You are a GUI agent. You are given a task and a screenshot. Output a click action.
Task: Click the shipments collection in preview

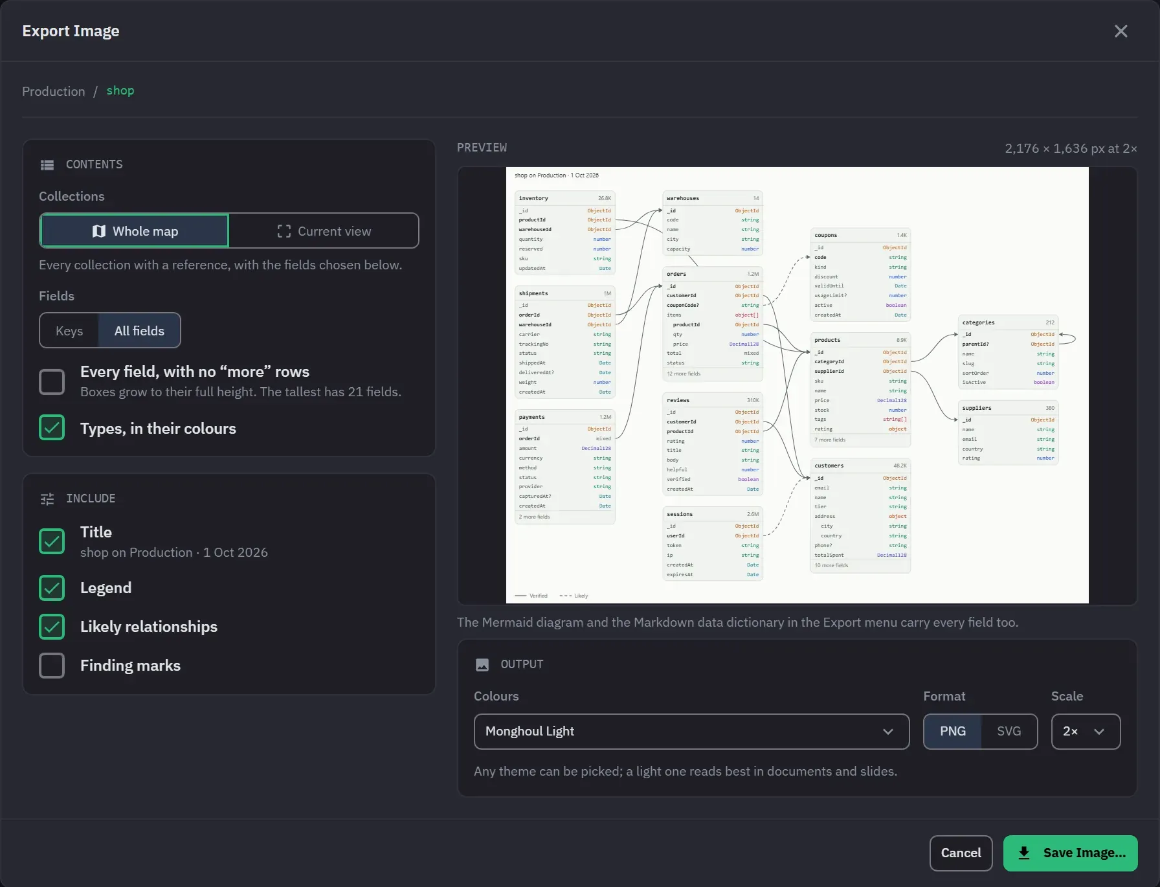pos(564,342)
